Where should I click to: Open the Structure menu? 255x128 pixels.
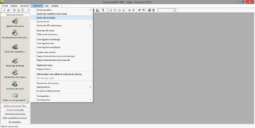(x=25, y=6)
